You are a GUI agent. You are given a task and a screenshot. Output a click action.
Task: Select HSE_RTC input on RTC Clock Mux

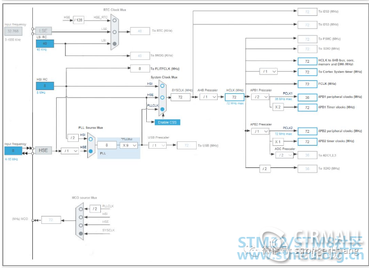(x=114, y=20)
